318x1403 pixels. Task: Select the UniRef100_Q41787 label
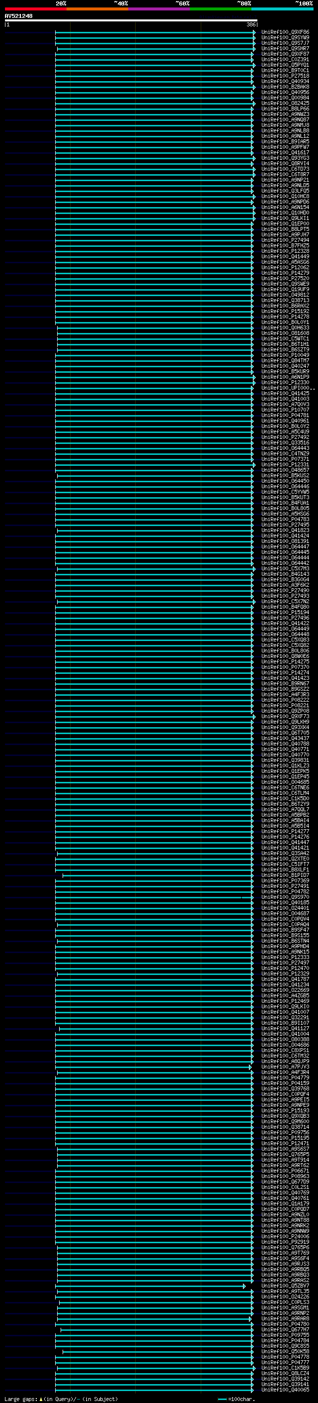(285, 979)
